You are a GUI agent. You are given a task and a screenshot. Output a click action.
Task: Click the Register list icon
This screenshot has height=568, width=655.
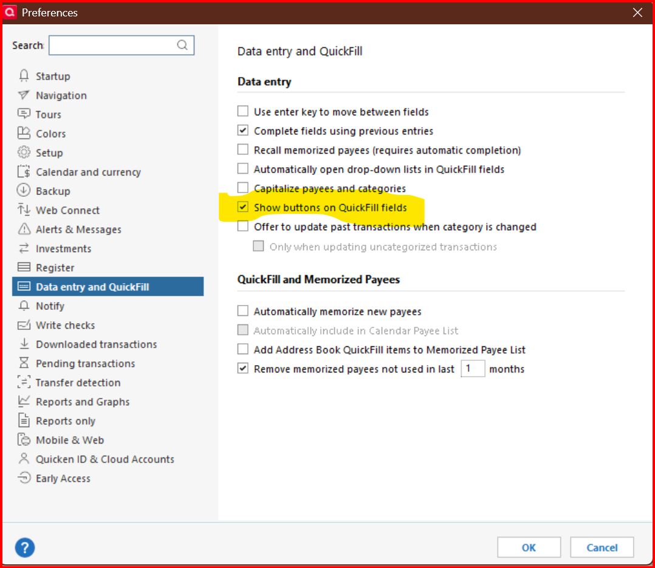[x=24, y=267]
